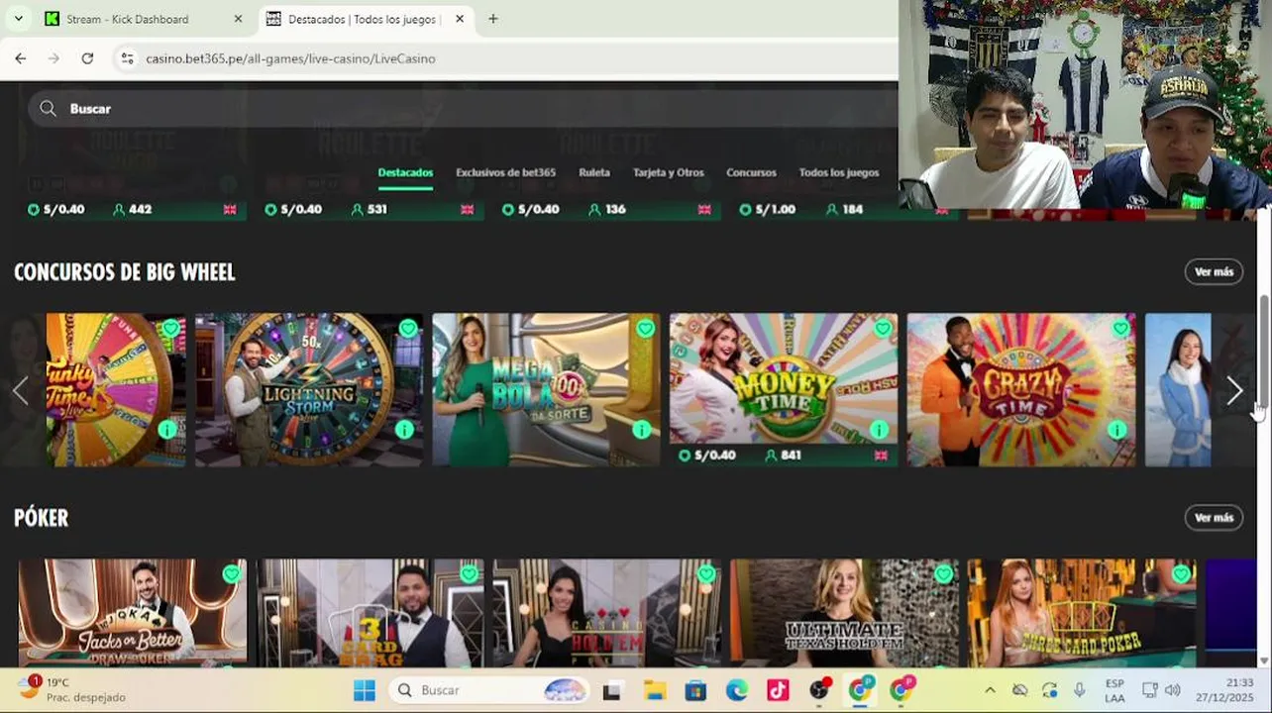Screen dimensions: 1272x713
Task: Favorite Ultimate Texas Hold'em game
Action: pos(943,573)
